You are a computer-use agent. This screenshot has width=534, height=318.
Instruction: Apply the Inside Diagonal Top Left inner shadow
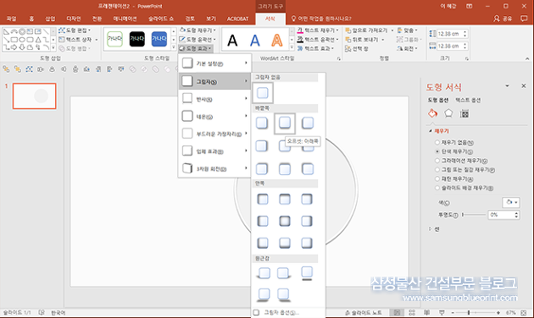(x=262, y=199)
